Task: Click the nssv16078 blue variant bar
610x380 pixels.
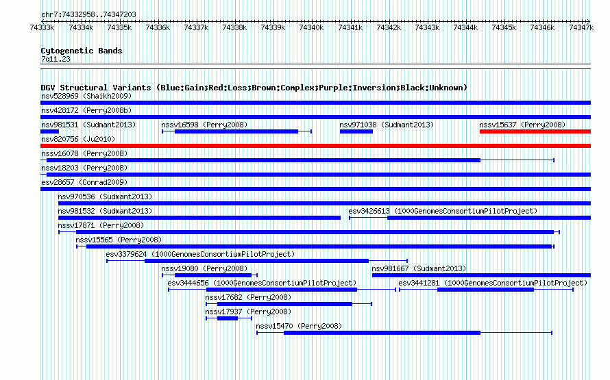Action: 297,160
